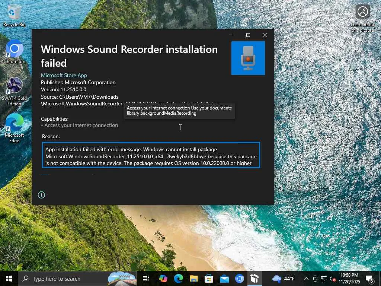Open the Windows Start menu
This screenshot has height=286, width=381.
(x=9, y=279)
